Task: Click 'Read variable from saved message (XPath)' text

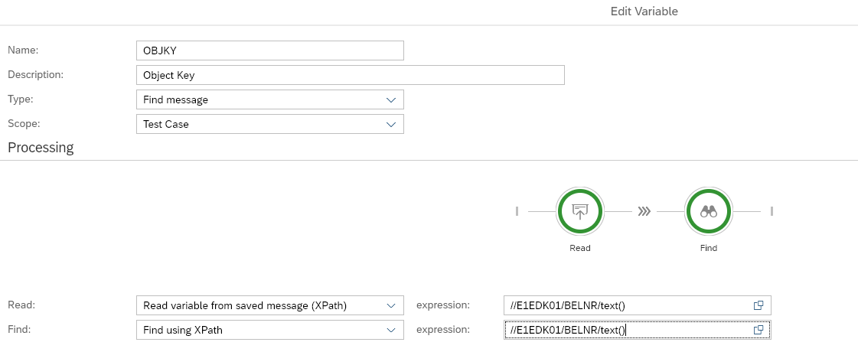Action: (x=245, y=305)
